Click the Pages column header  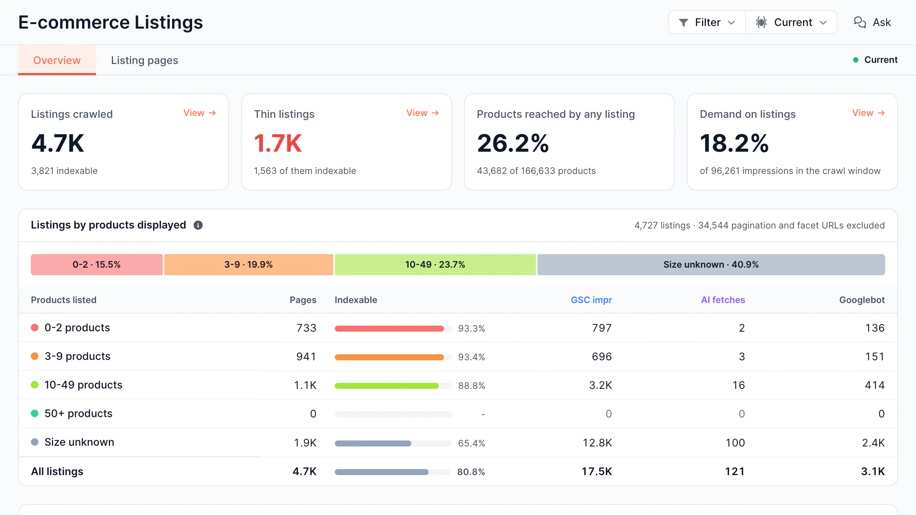[303, 300]
